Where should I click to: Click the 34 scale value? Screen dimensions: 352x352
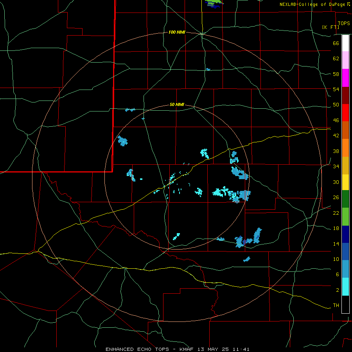point(336,167)
